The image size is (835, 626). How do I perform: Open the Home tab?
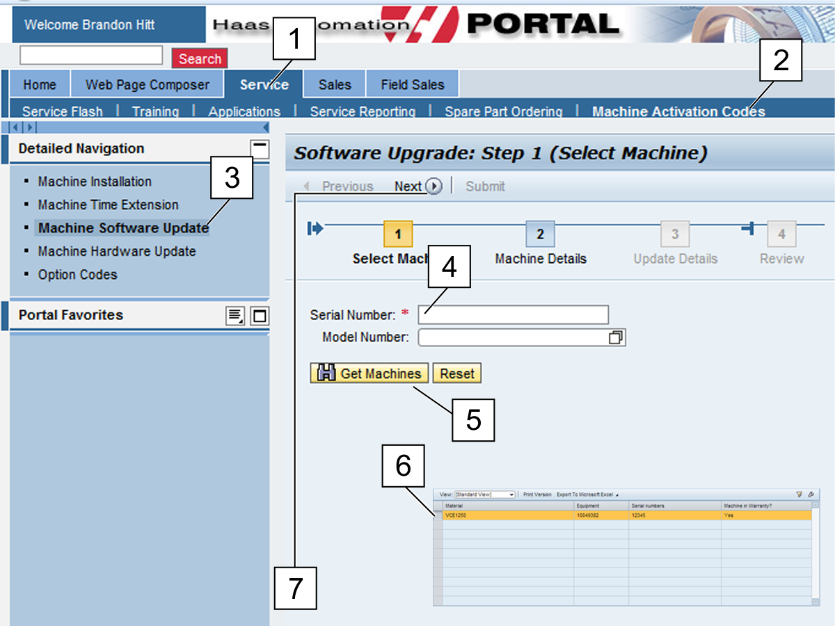pyautogui.click(x=40, y=85)
